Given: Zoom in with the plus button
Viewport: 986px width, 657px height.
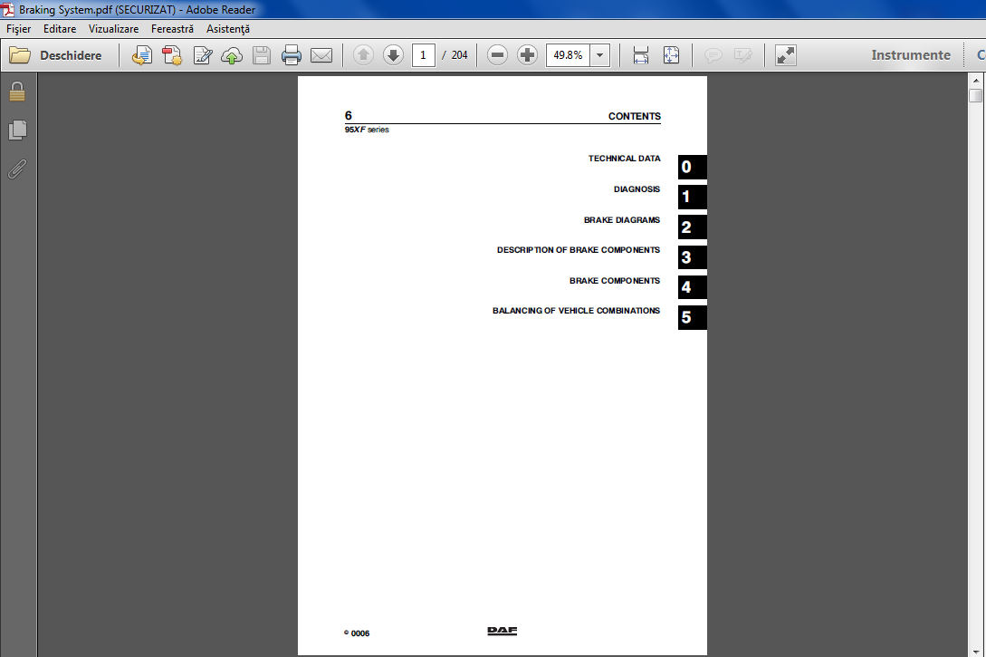Looking at the screenshot, I should pyautogui.click(x=527, y=55).
